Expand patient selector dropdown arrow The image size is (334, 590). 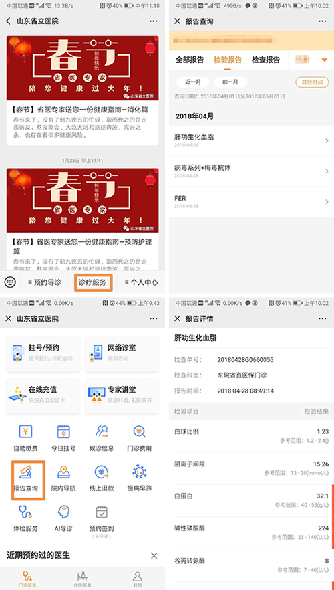click(x=325, y=60)
